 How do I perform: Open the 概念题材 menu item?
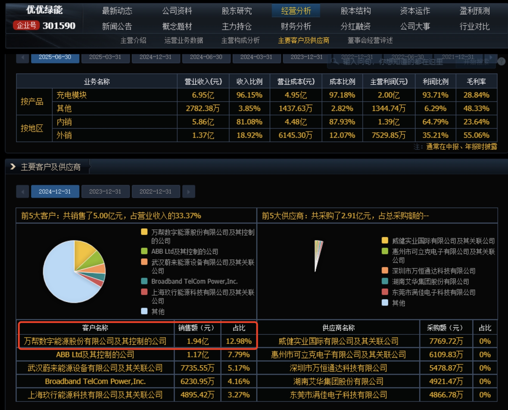[177, 27]
